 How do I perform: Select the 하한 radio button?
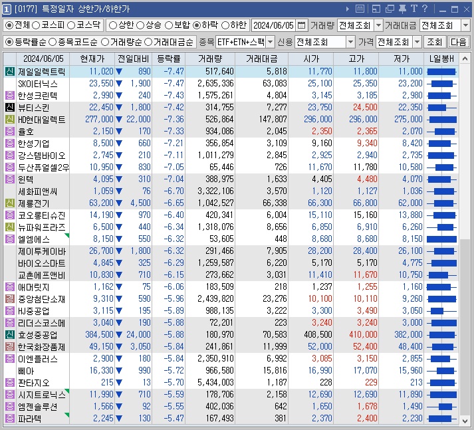tap(225, 25)
